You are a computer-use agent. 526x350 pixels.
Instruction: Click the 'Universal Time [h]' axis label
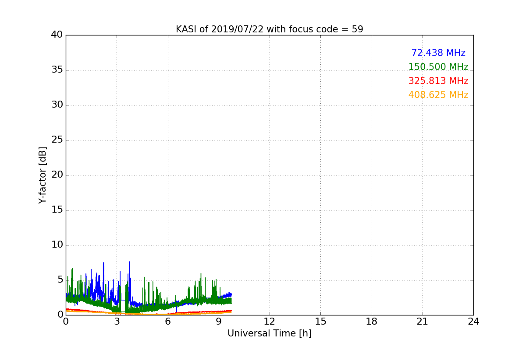270,333
